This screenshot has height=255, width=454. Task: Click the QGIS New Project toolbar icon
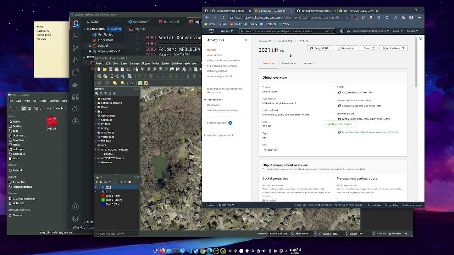[x=99, y=69]
